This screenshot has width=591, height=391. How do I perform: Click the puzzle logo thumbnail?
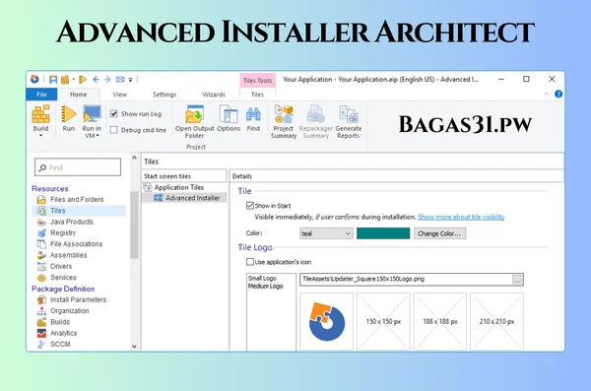point(326,321)
